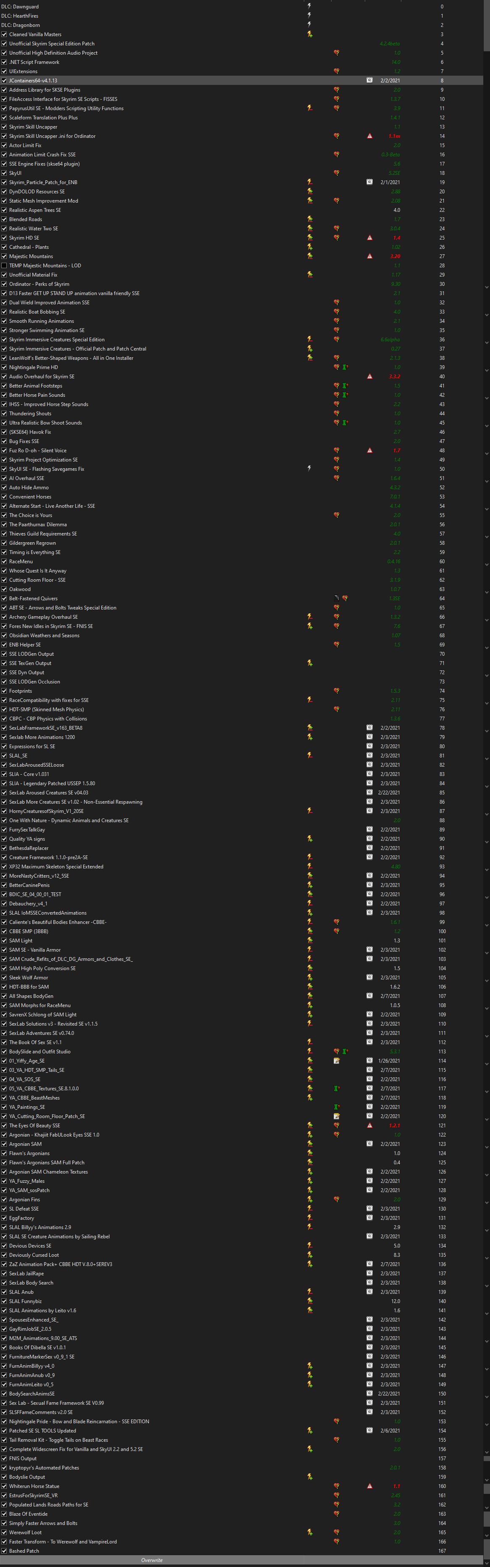Viewport: 490px width, 1567px height.
Task: Click the right-edge chevron beside priority row 36
Action: (x=486, y=343)
